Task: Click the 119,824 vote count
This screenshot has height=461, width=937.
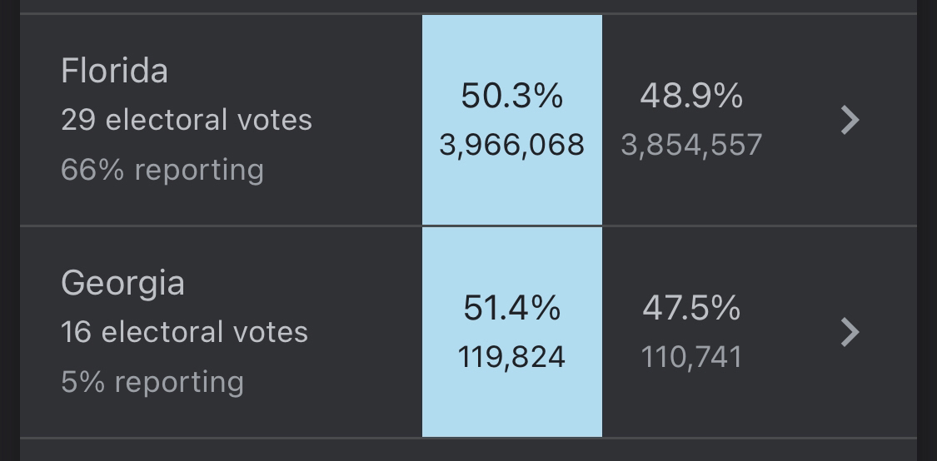Action: (511, 357)
